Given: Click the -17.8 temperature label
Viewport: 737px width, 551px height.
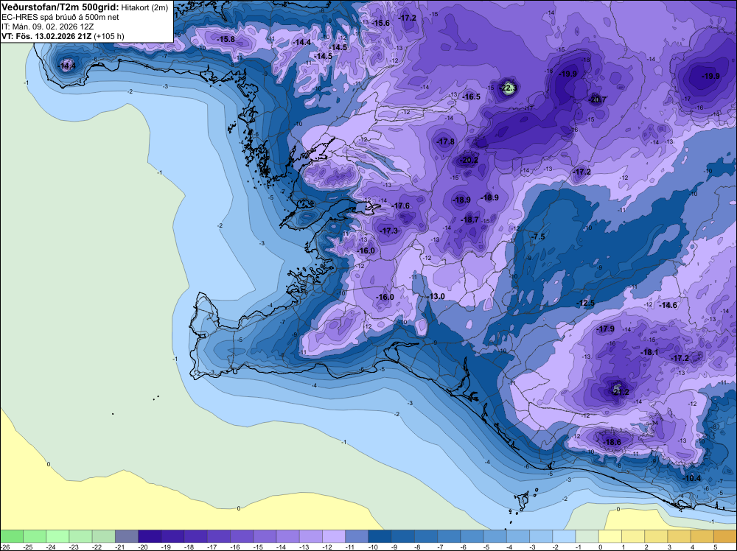Looking at the screenshot, I should coord(445,142).
